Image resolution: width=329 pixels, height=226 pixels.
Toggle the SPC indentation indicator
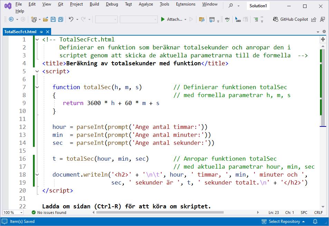[x=304, y=213]
